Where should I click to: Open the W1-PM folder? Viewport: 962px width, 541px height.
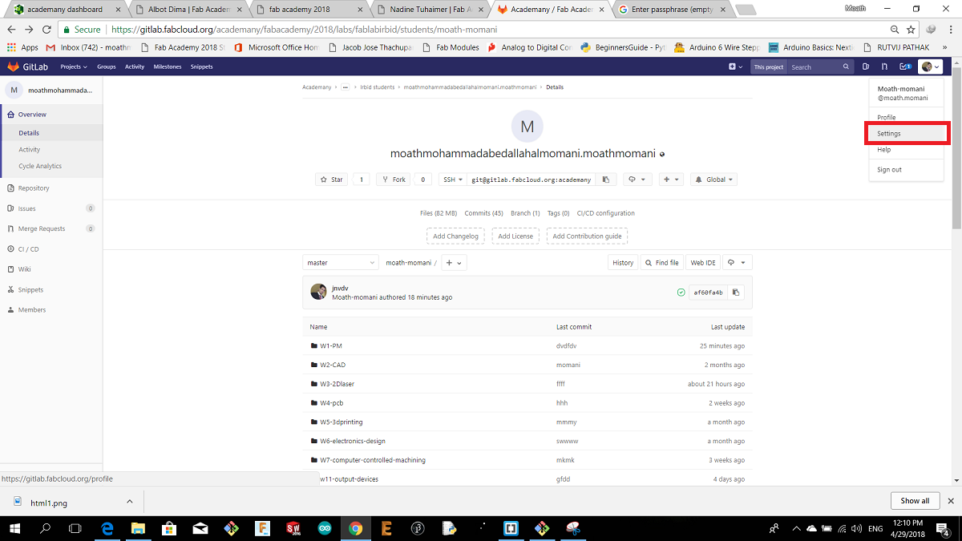click(331, 345)
